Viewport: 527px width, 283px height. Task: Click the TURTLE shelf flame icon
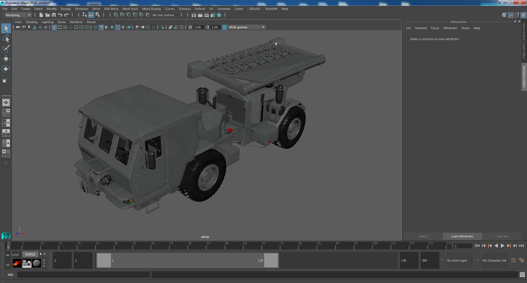tap(17, 263)
